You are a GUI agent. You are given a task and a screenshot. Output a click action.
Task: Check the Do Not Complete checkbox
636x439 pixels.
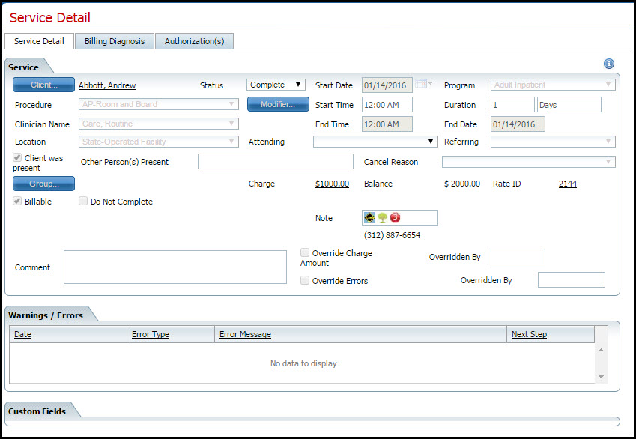tap(83, 201)
